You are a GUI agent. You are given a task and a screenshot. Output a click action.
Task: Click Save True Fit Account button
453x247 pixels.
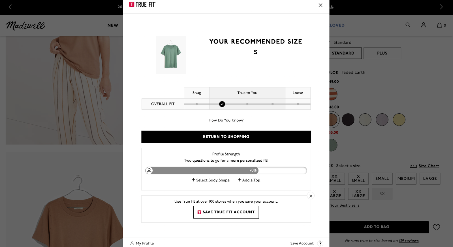[226, 212]
